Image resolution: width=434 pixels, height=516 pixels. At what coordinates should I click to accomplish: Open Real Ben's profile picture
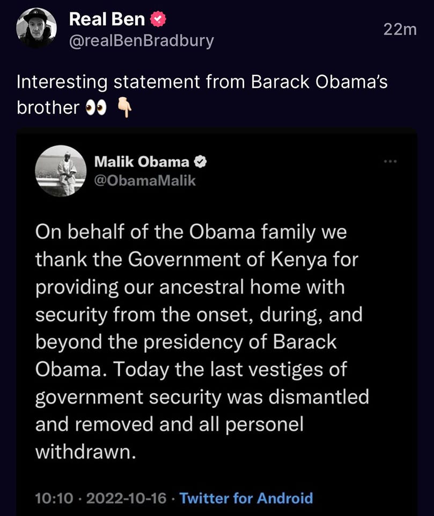click(x=36, y=29)
